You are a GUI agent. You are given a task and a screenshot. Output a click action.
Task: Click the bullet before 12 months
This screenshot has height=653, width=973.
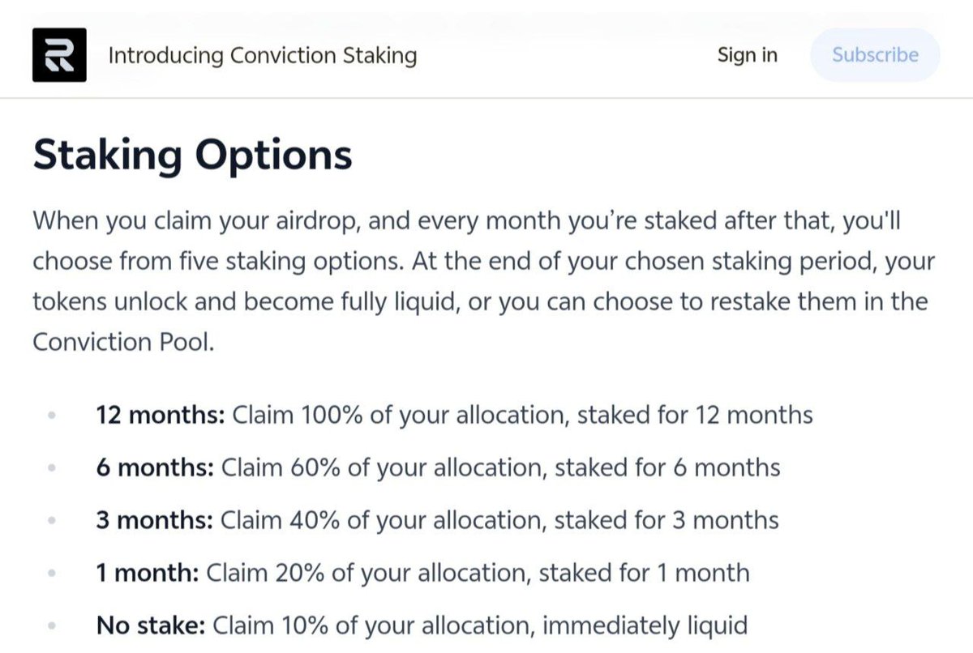pyautogui.click(x=51, y=416)
